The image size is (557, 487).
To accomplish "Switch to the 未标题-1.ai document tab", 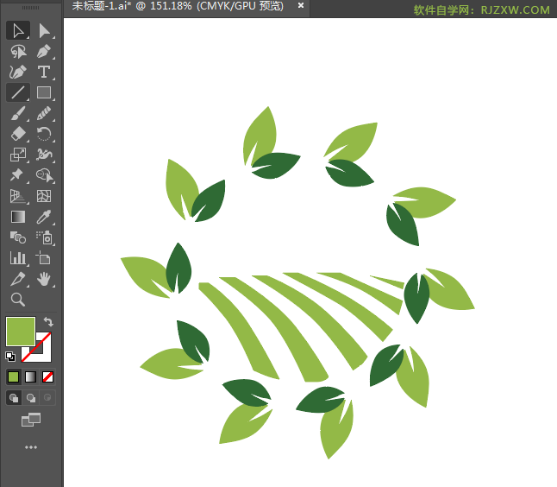I will 178,6.
